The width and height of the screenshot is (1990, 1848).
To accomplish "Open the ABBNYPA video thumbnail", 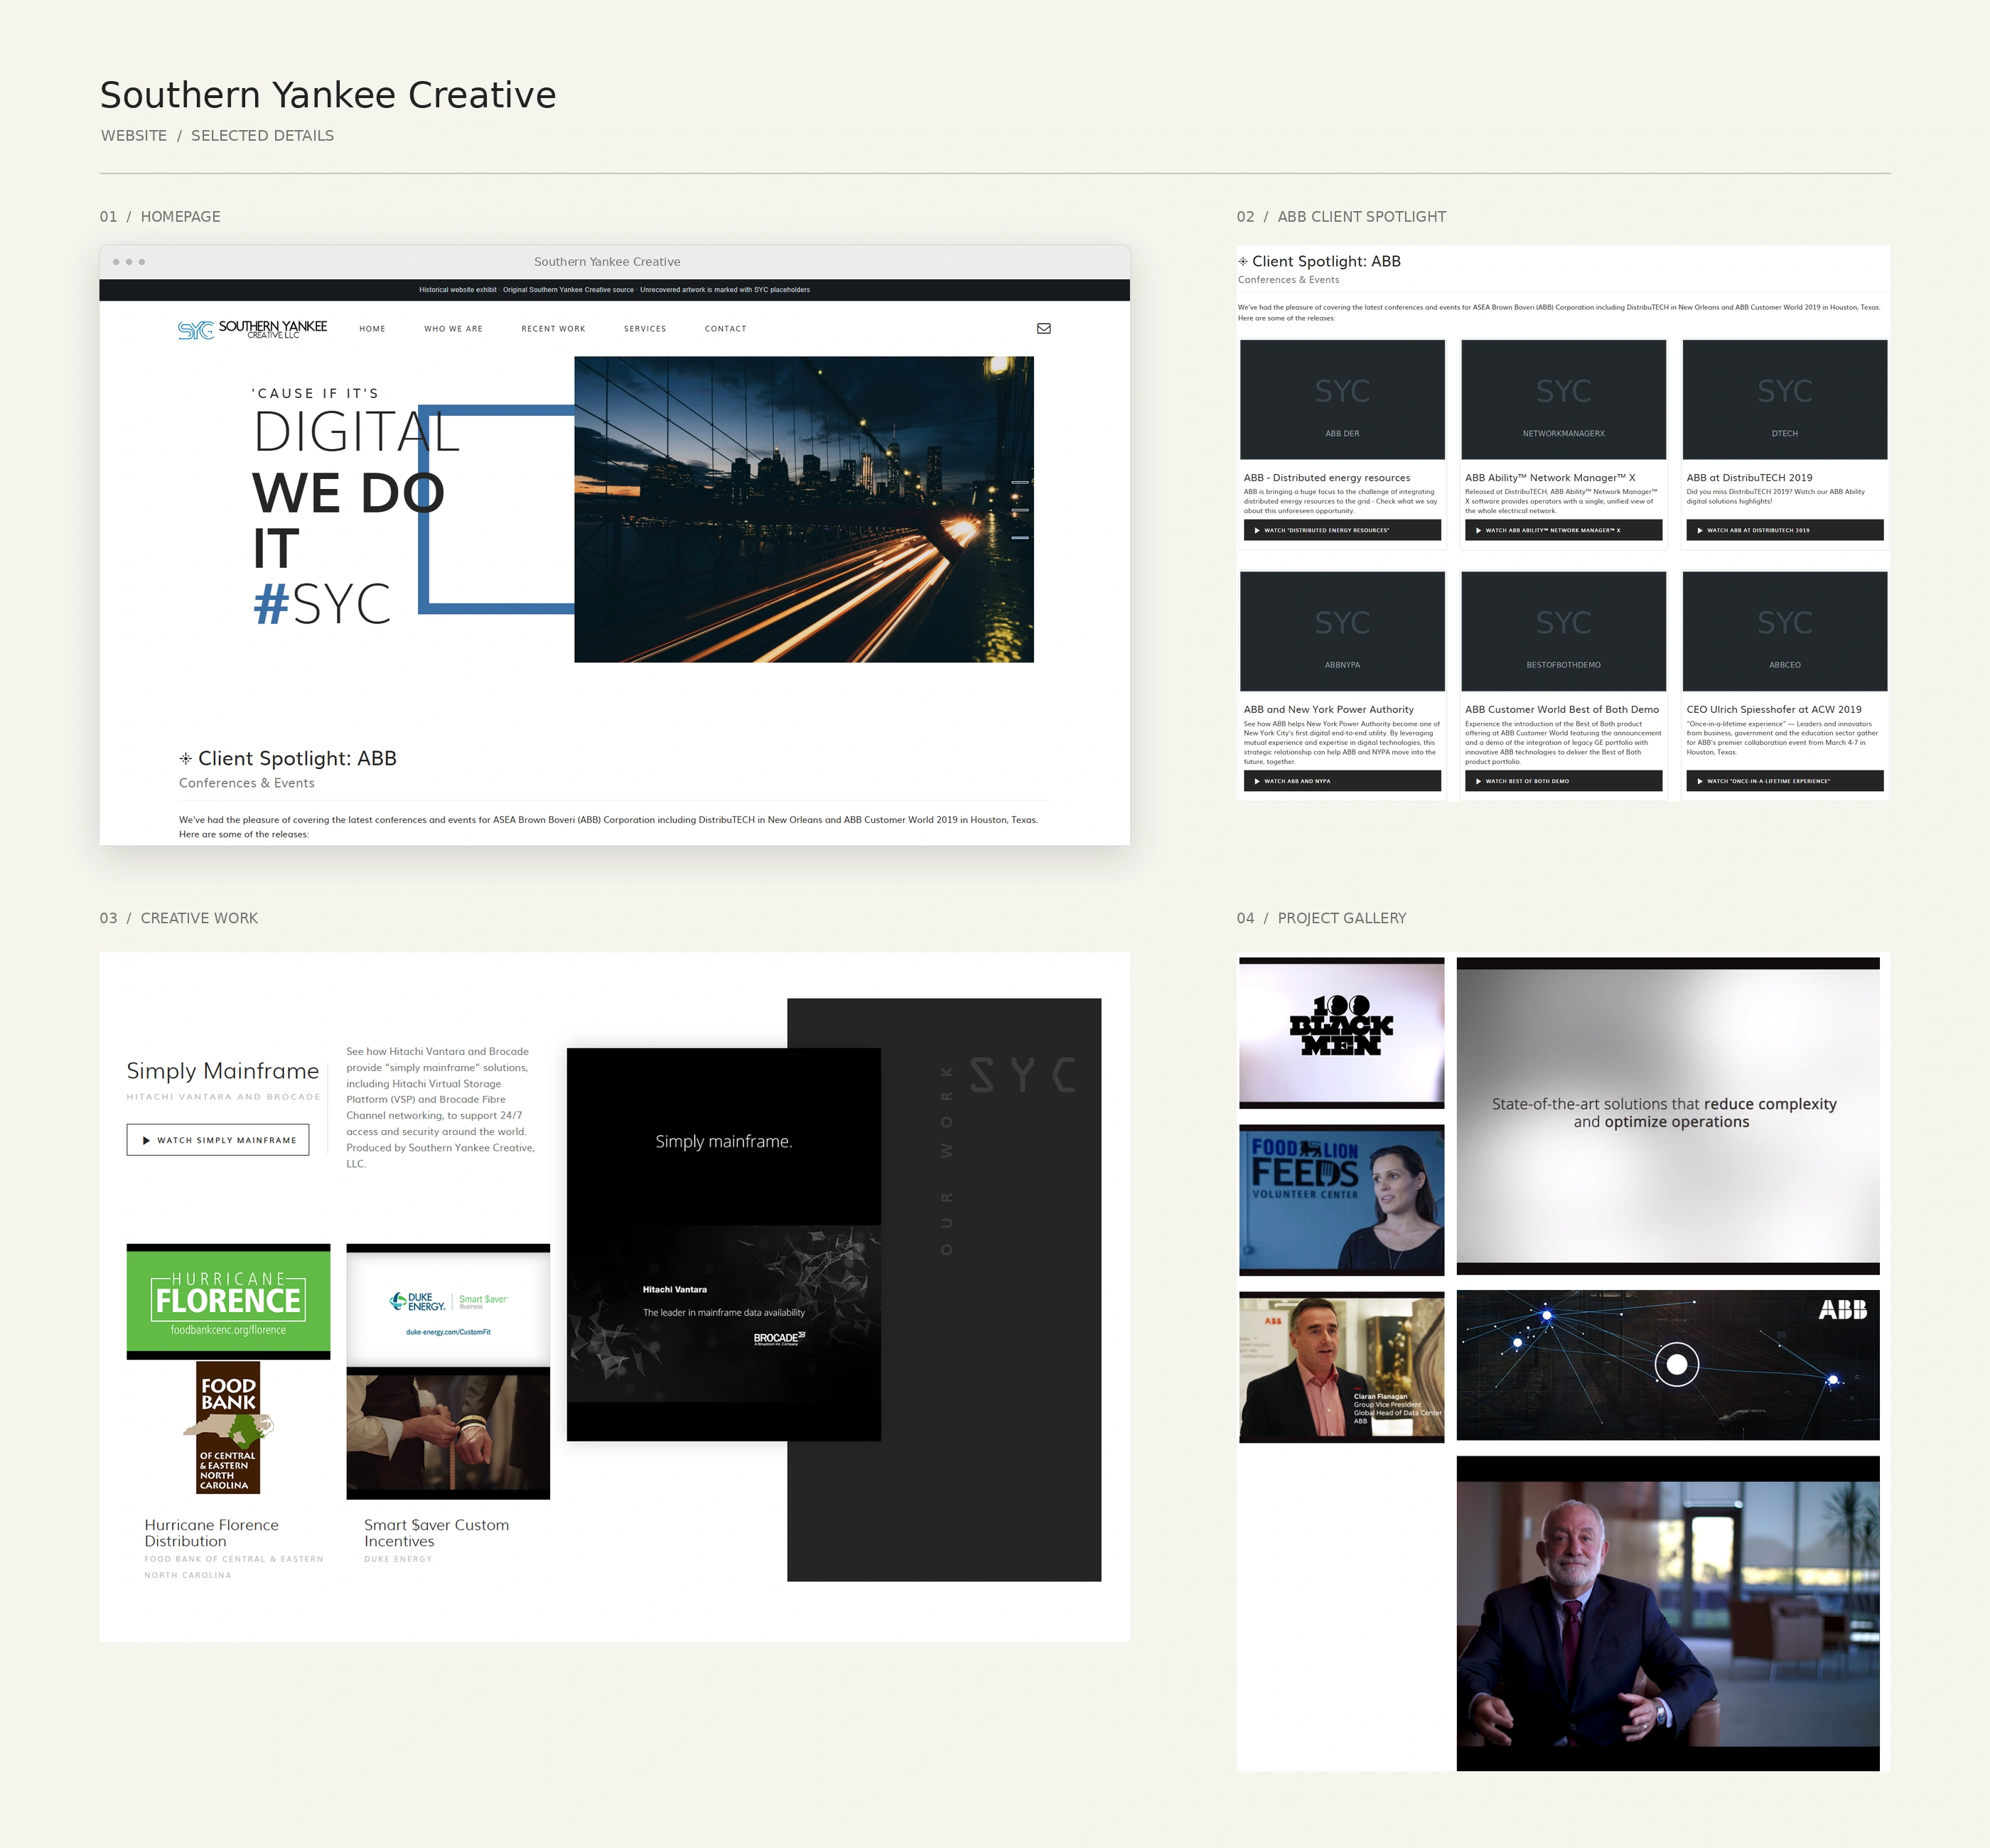I will pyautogui.click(x=1342, y=631).
